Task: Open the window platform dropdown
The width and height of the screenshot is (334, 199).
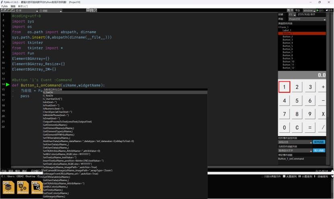Action: point(309,10)
